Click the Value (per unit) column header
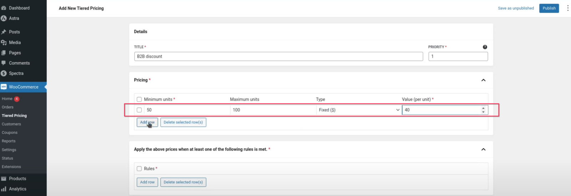The image size is (571, 196). coord(416,100)
